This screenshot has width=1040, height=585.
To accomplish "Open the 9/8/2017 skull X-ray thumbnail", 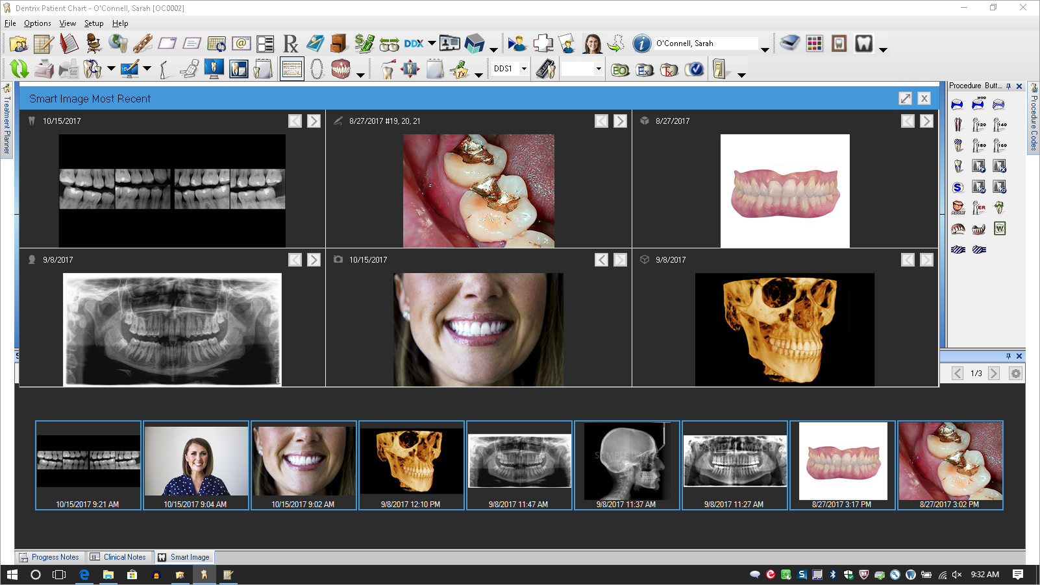I will pos(627,462).
